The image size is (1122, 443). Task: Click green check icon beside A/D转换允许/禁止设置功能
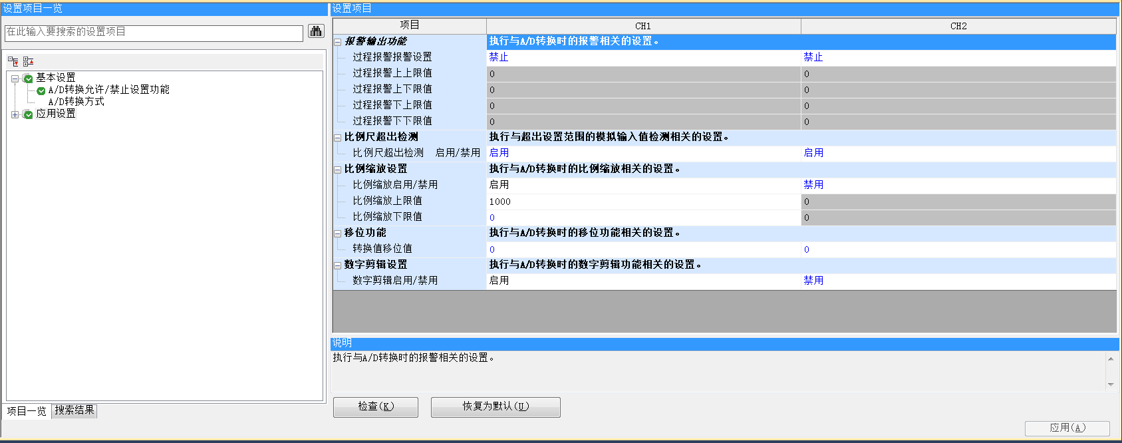click(41, 90)
